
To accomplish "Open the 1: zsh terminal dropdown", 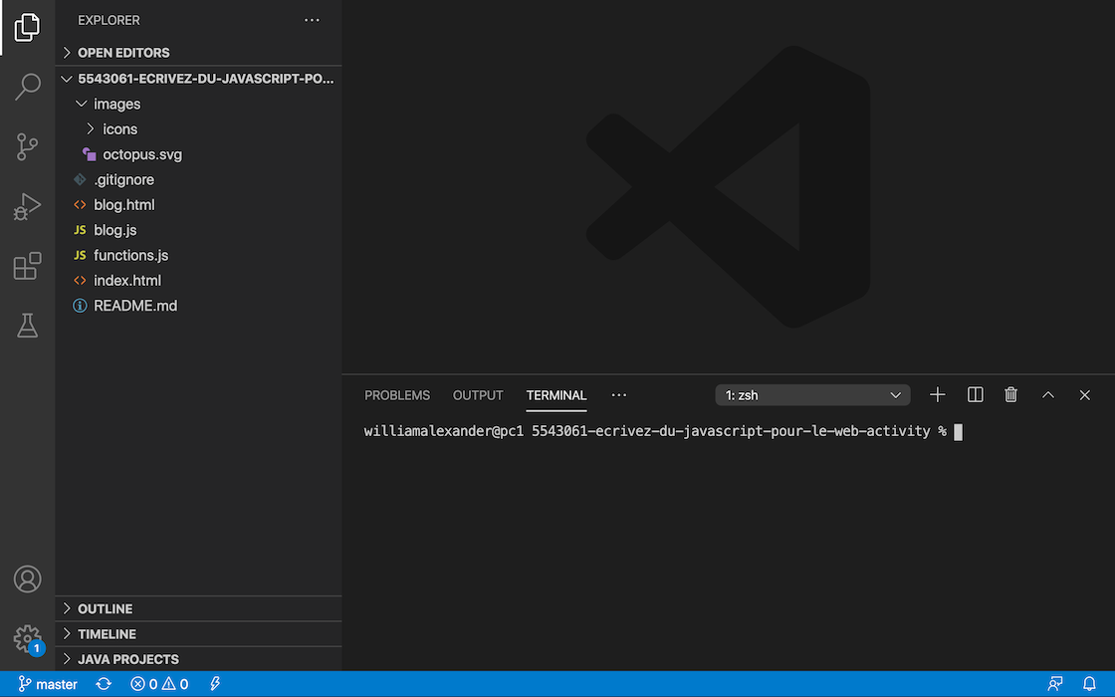I will click(812, 394).
